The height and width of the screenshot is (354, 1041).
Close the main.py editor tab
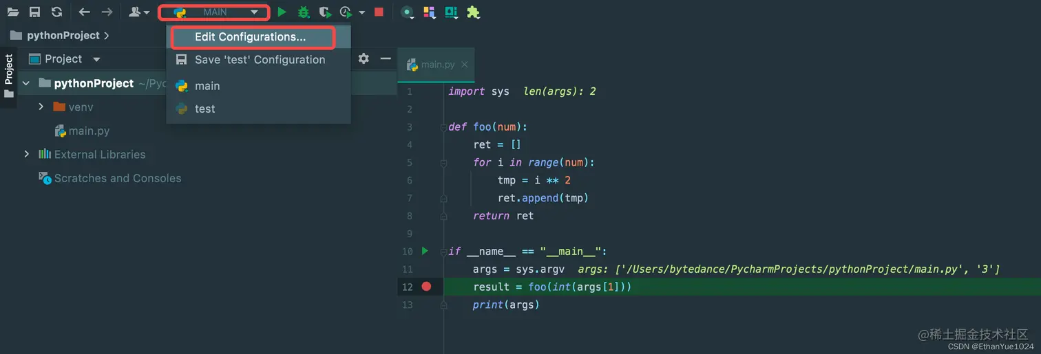(465, 65)
